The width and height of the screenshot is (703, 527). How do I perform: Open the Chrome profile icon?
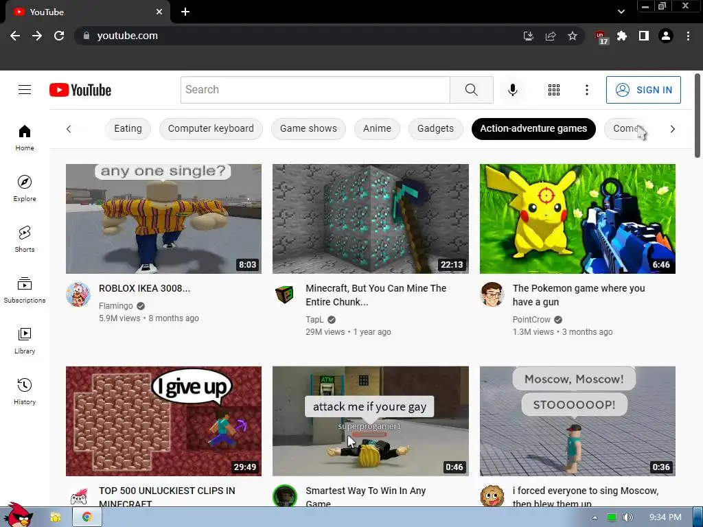pyautogui.click(x=666, y=36)
